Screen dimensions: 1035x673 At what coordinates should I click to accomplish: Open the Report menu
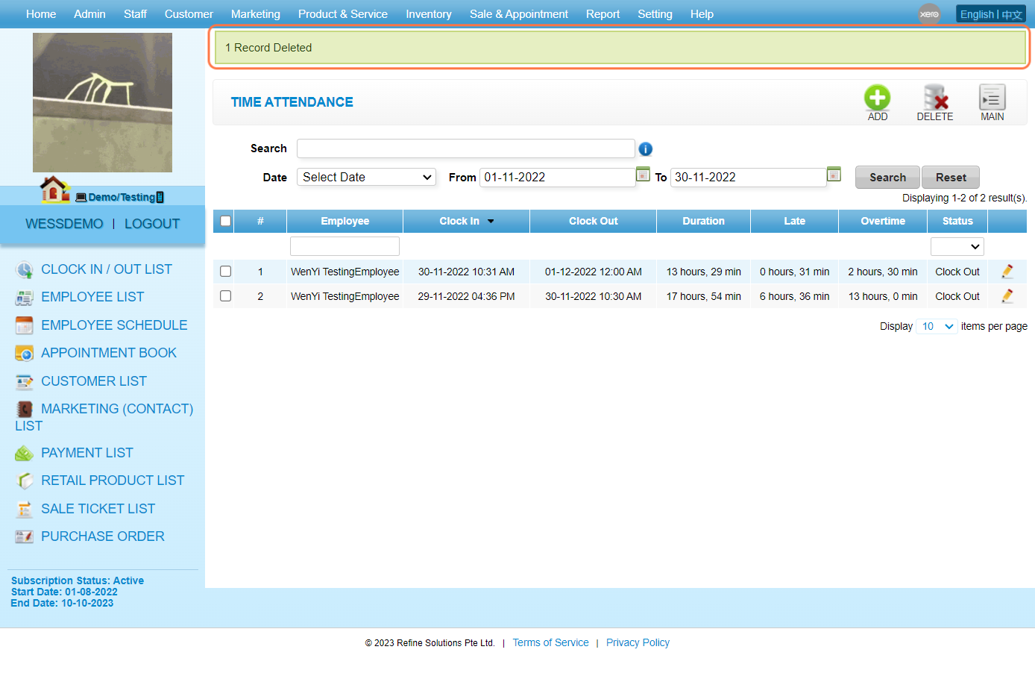point(603,14)
